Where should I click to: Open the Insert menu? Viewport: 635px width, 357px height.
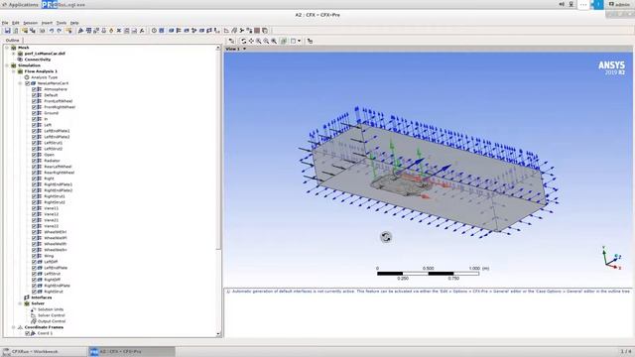(47, 23)
